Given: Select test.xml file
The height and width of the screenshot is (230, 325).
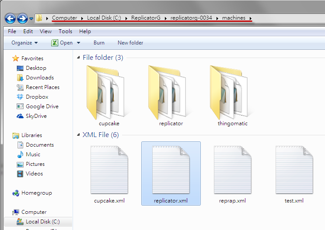Looking at the screenshot, I should [x=294, y=174].
